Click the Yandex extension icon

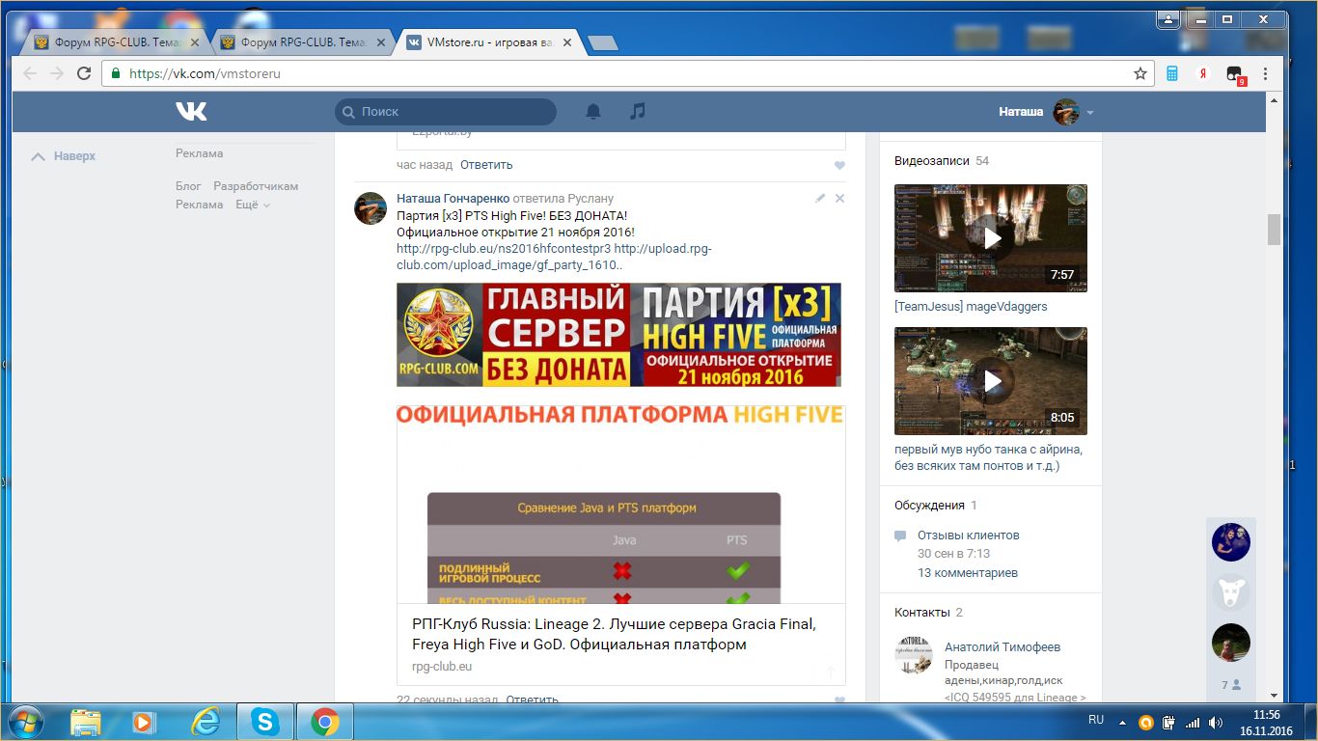point(1203,73)
